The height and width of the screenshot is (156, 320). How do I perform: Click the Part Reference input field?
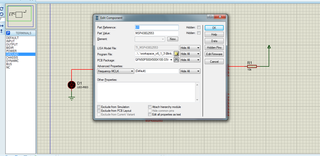(157, 27)
